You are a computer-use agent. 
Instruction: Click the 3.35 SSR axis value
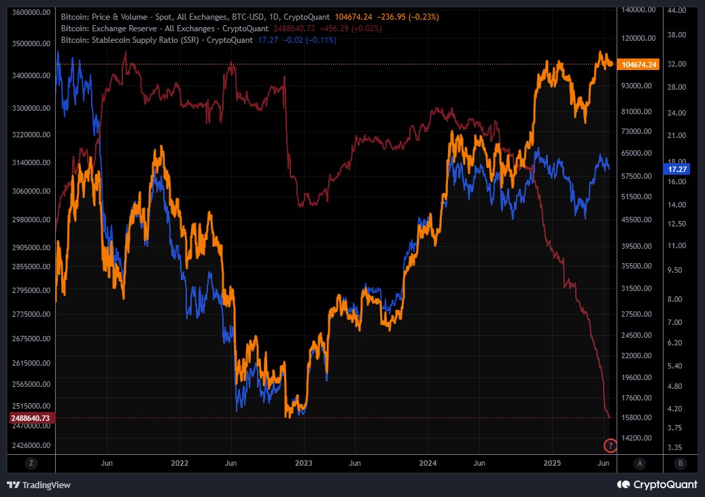coord(675,447)
